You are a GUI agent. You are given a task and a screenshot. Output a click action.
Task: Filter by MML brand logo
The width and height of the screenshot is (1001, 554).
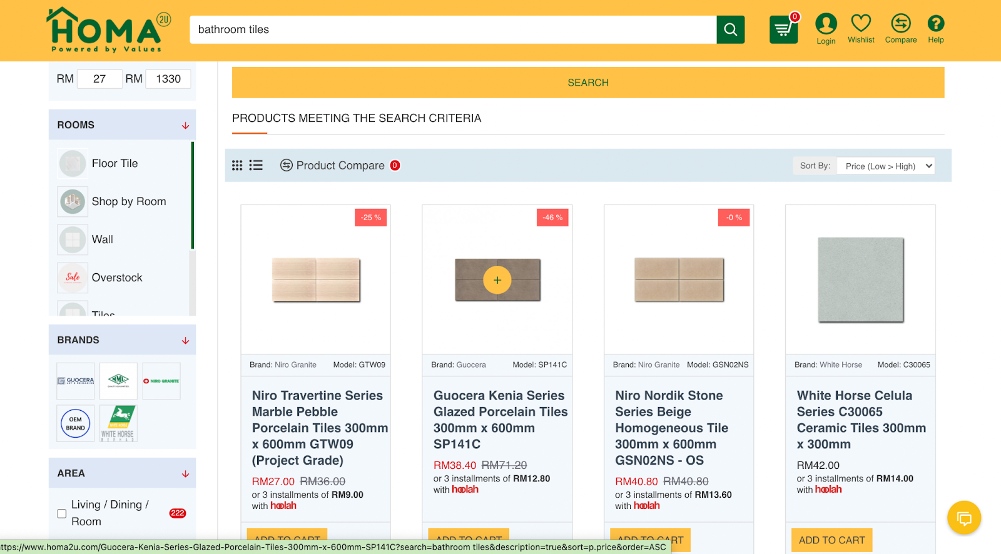[x=118, y=381]
